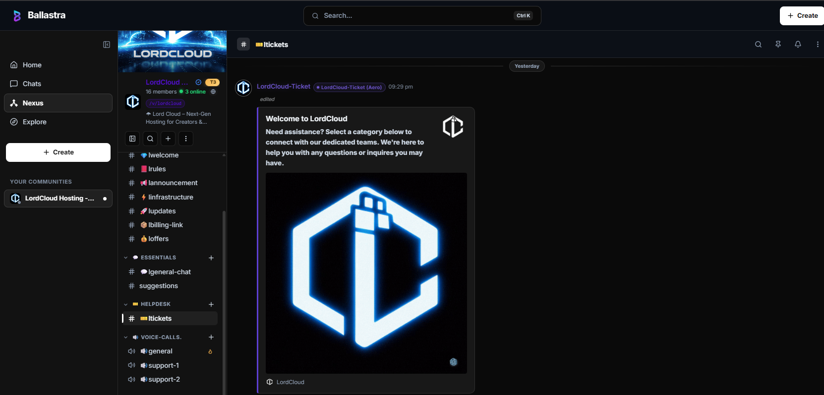Add channel to ESSENTIALS category
The width and height of the screenshot is (824, 395).
point(211,258)
